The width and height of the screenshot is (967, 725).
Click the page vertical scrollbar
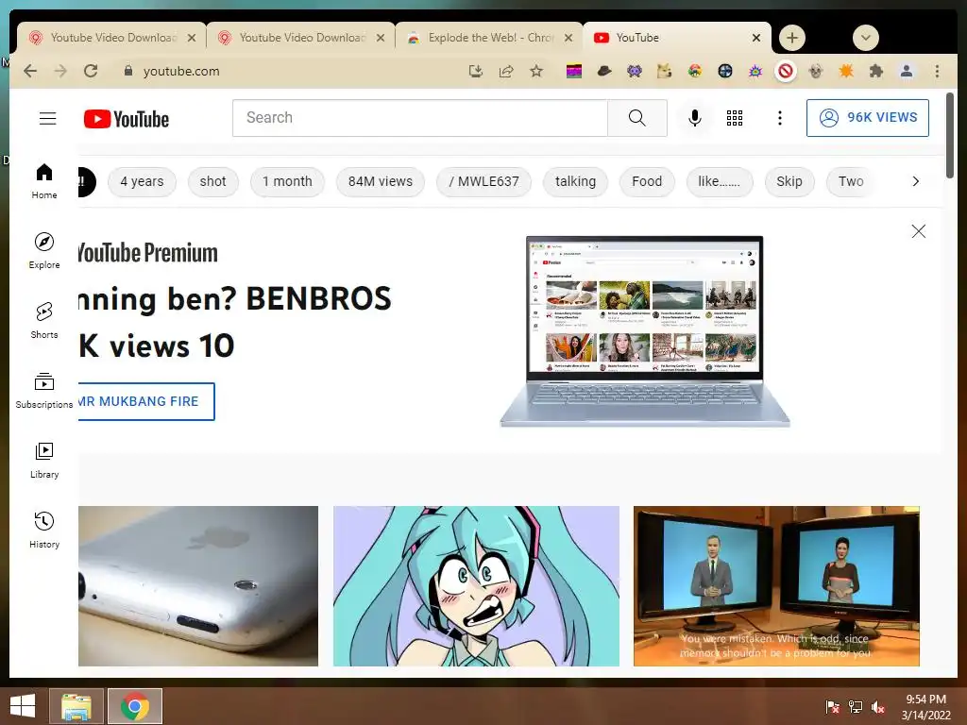(950, 136)
